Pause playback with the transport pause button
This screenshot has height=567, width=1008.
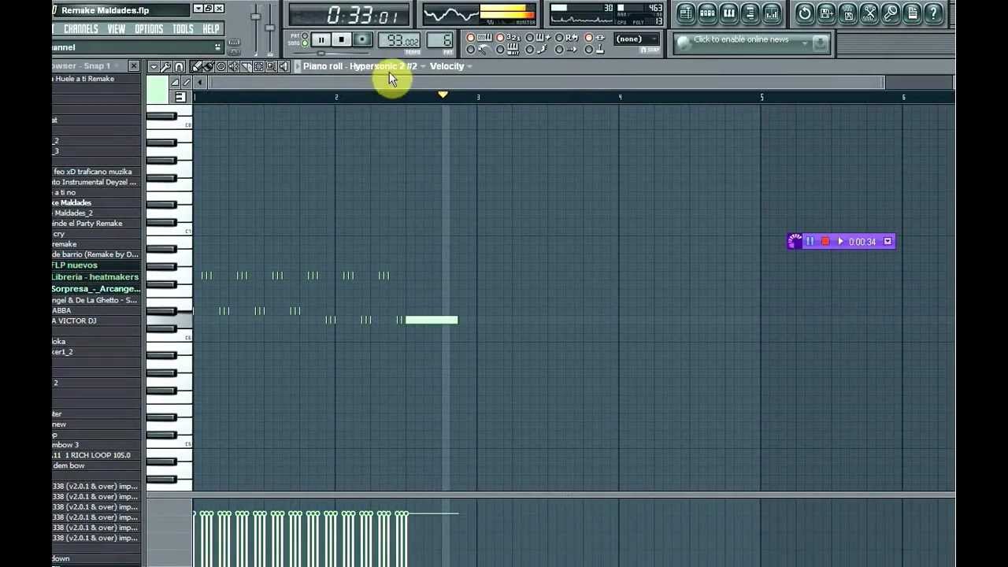pos(321,40)
